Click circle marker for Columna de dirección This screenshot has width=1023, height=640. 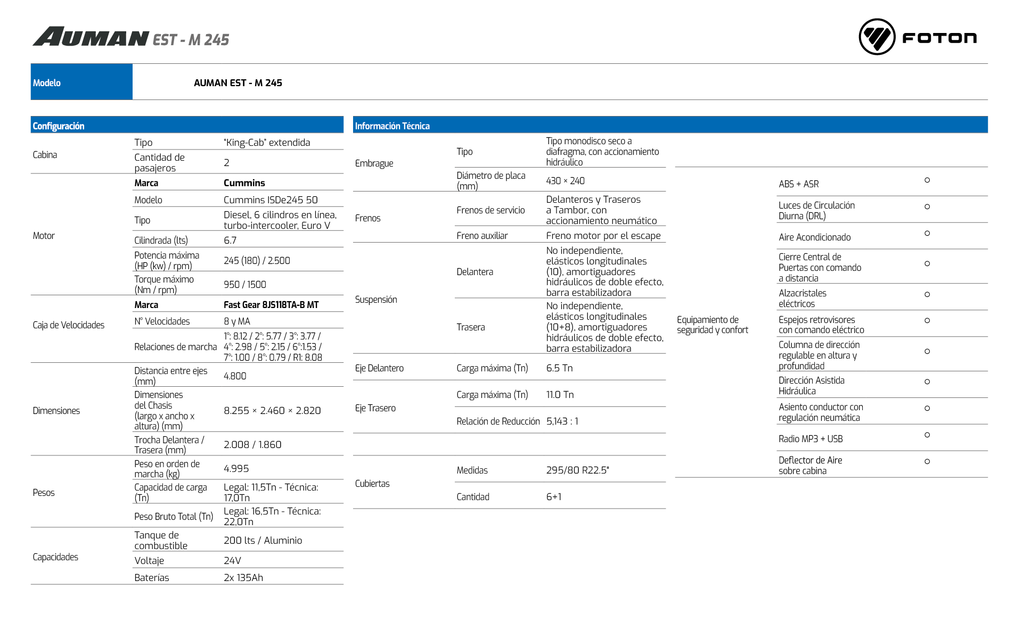point(927,352)
